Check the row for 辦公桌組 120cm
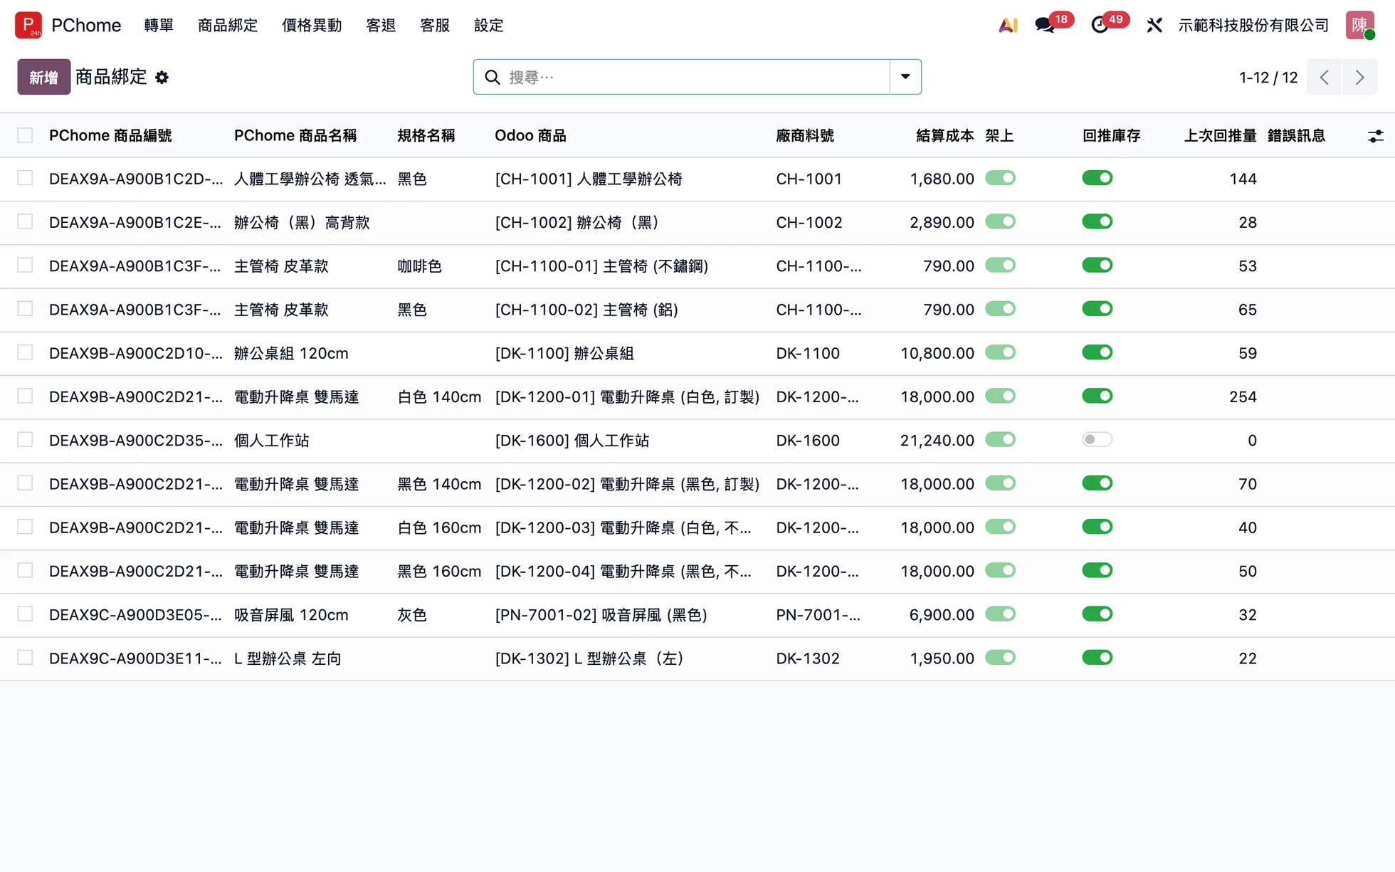Screen dimensions: 1395x872 25,352
